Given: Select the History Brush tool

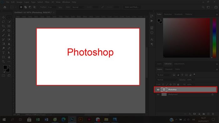Looking at the screenshot, I should (3, 39).
